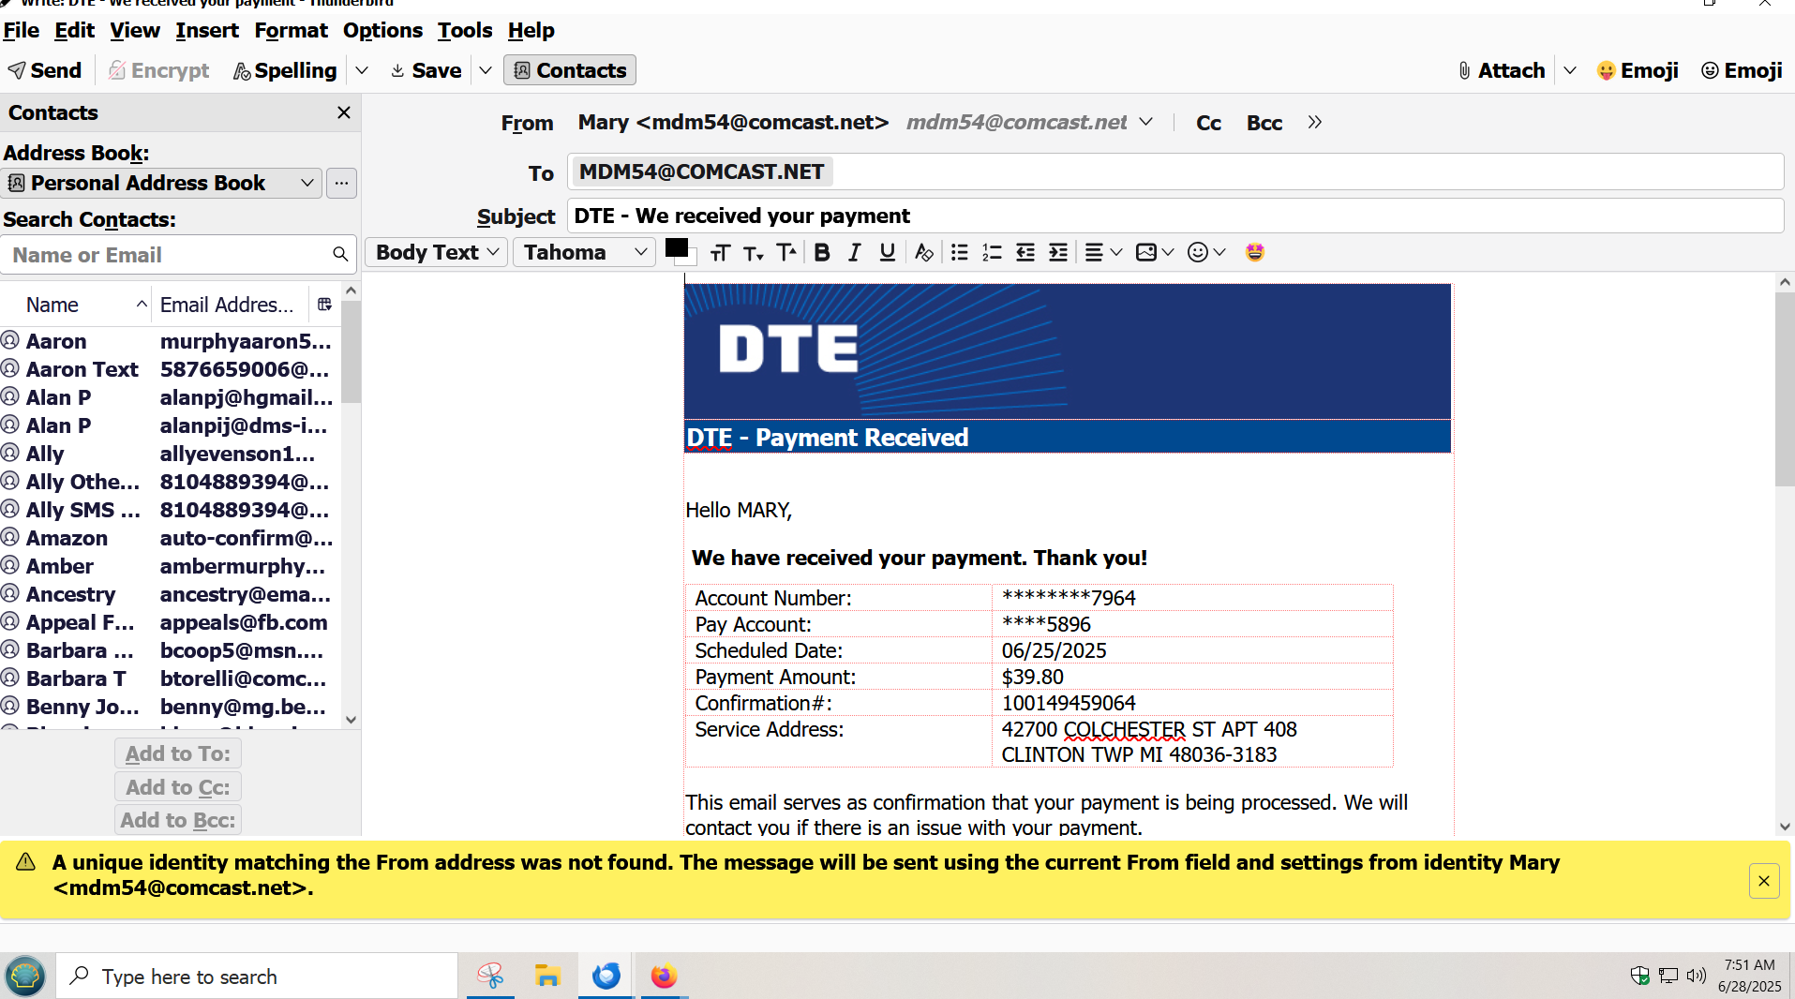Open the Options menu
Image resolution: width=1795 pixels, height=999 pixels.
(x=382, y=30)
